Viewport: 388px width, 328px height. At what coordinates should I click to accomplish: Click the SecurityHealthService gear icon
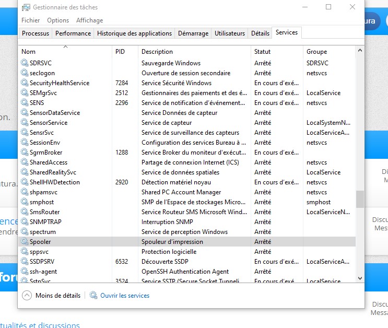pos(25,83)
